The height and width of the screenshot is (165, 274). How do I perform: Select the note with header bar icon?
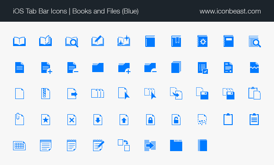point(46,145)
